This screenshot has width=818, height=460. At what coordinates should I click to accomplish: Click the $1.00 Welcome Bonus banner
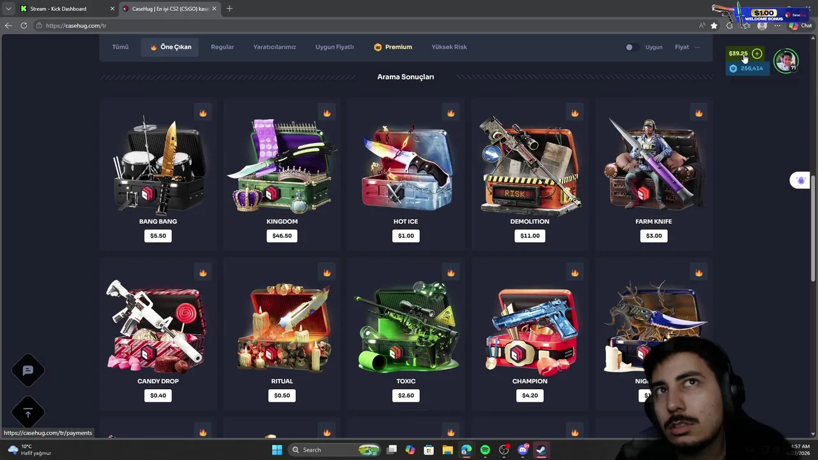[x=760, y=14]
